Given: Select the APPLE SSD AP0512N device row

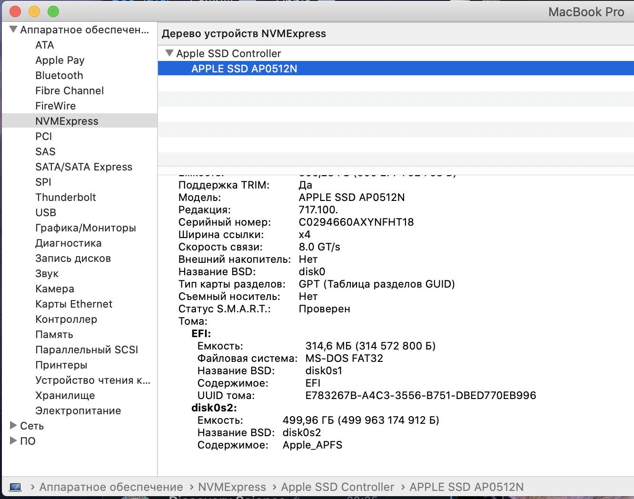Looking at the screenshot, I should coord(396,69).
